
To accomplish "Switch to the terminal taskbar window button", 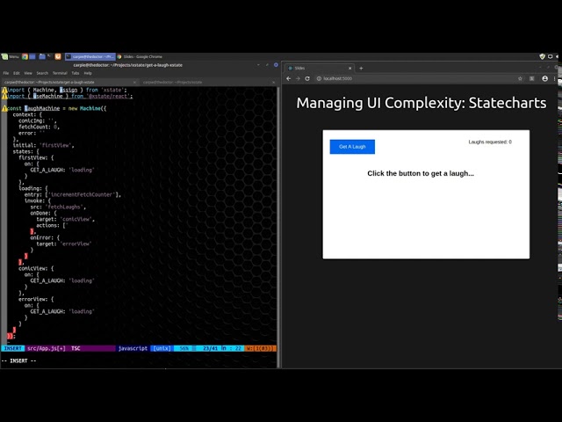I will (x=90, y=56).
